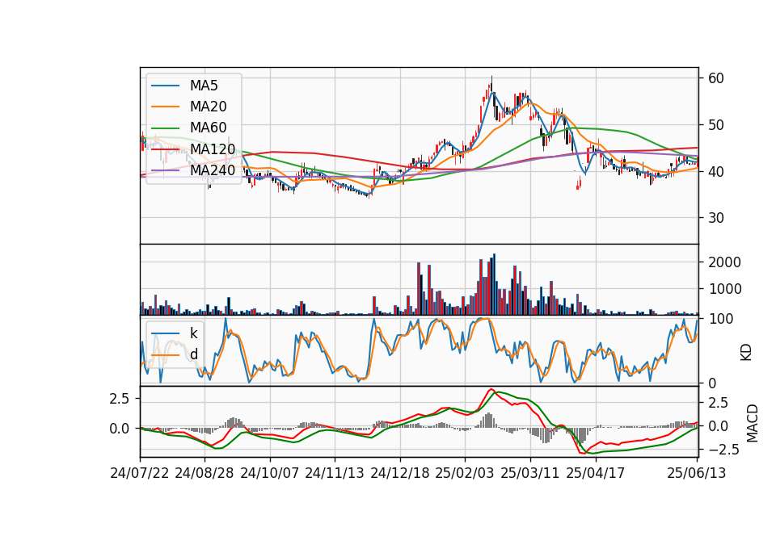The height and width of the screenshot is (557, 776).
Task: Click the 25/06/13 date axis label
Action: (696, 473)
